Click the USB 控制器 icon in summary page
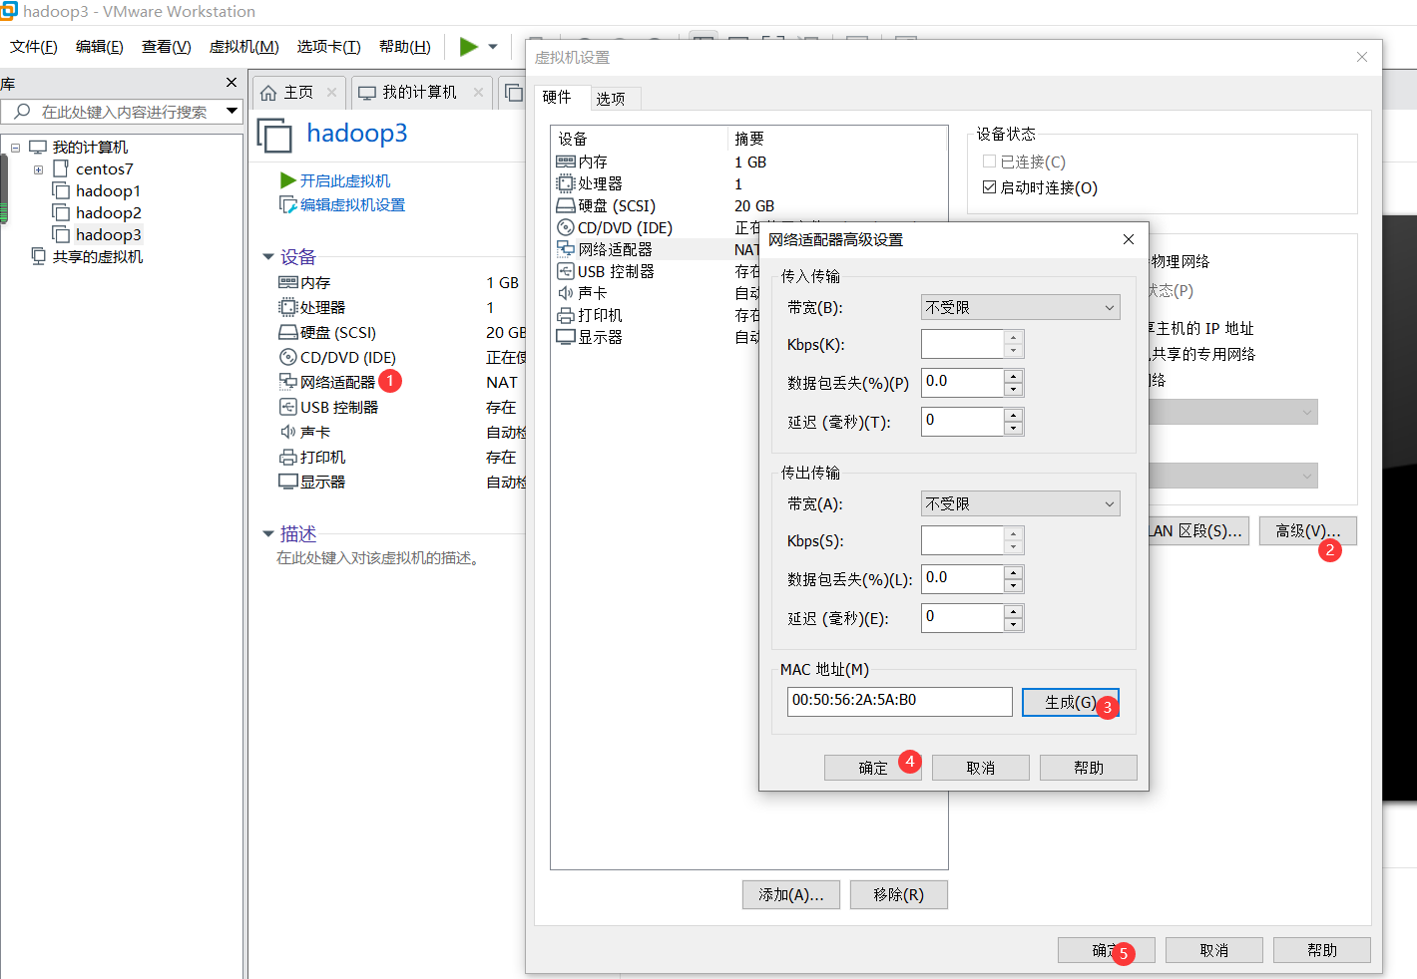The width and height of the screenshot is (1417, 979). click(x=288, y=407)
